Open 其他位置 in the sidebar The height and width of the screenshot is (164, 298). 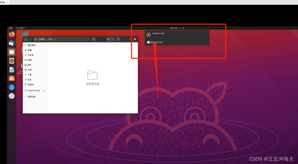click(x=35, y=97)
